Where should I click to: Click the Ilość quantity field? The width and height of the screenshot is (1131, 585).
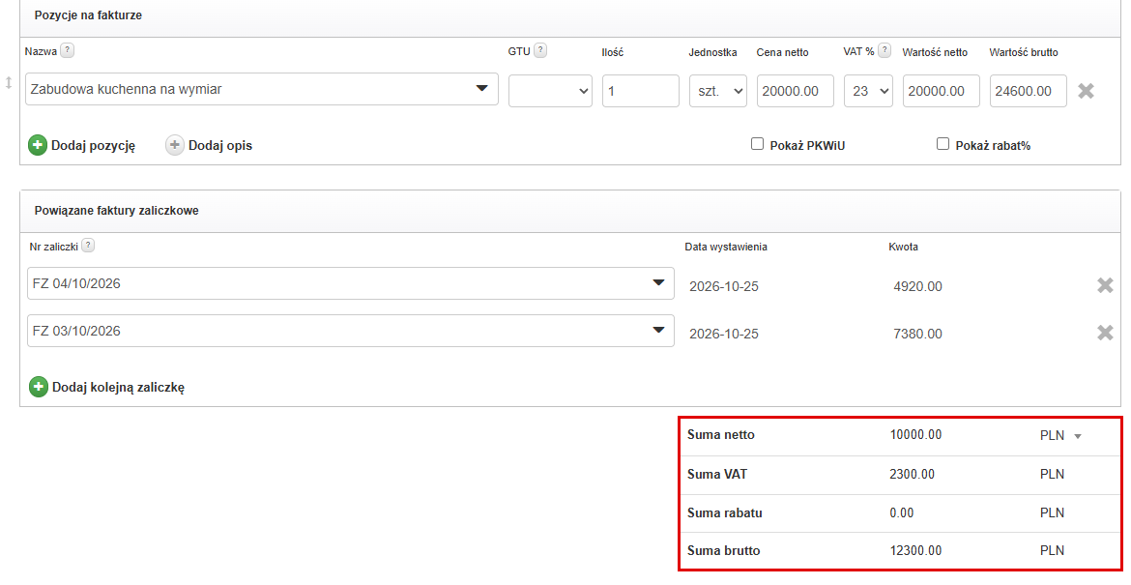coord(641,91)
